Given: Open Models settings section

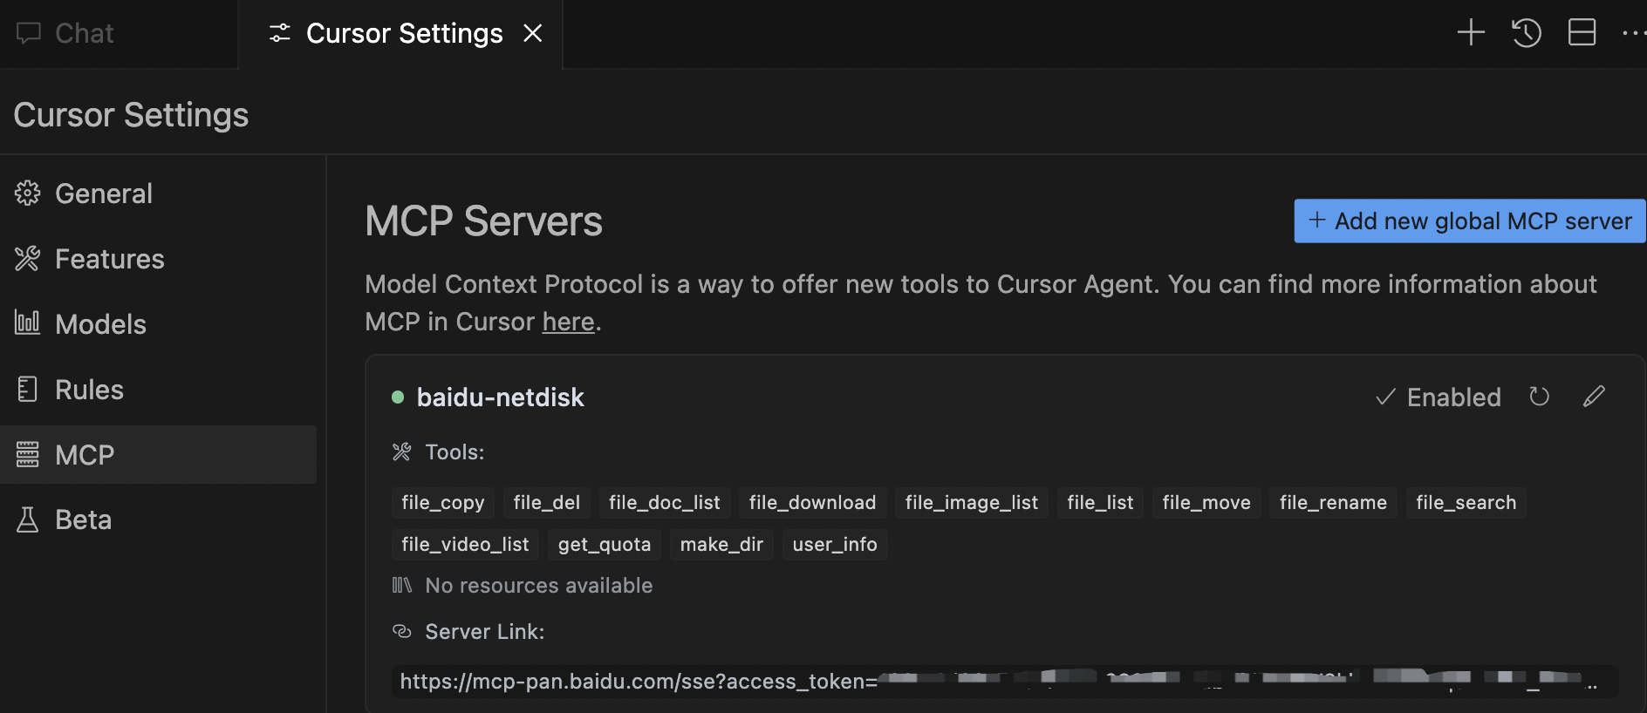Looking at the screenshot, I should [158, 324].
